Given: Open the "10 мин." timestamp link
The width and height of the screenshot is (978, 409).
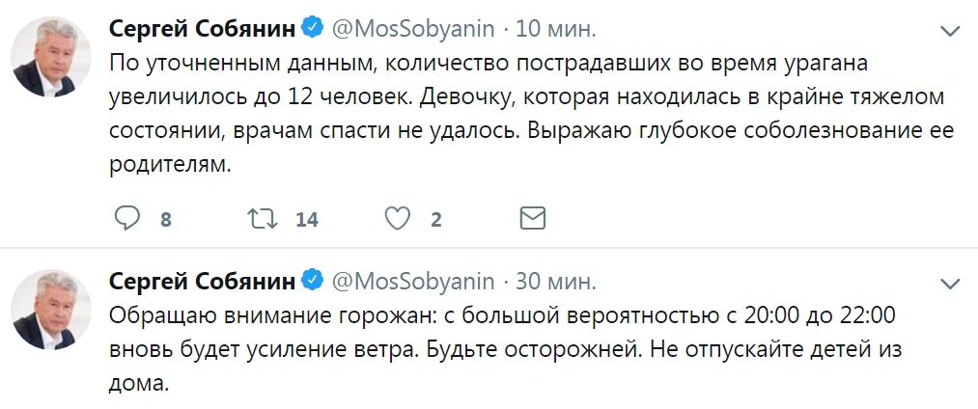Looking at the screenshot, I should coord(556,28).
